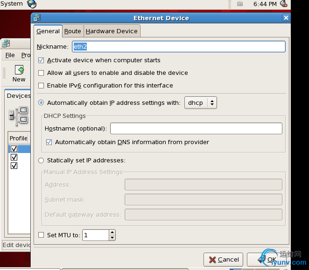Click the Profile column header

[19, 138]
